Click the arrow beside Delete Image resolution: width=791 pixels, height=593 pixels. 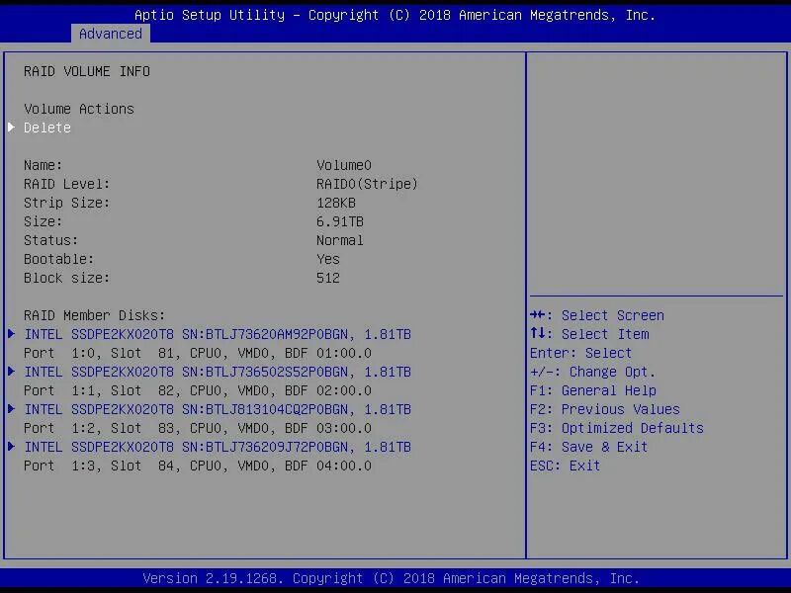11,127
